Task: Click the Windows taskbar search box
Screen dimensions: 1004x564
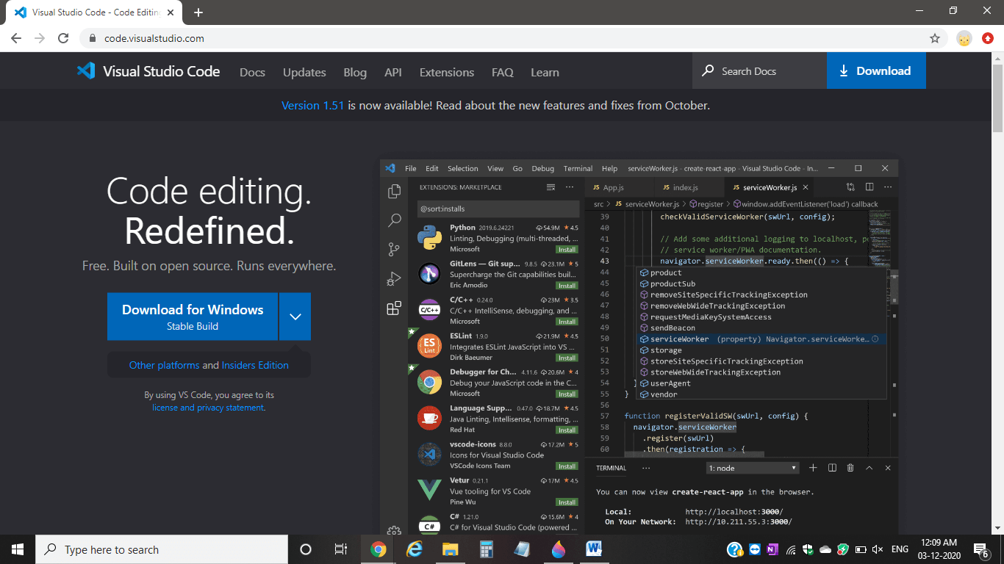Action: click(x=162, y=549)
